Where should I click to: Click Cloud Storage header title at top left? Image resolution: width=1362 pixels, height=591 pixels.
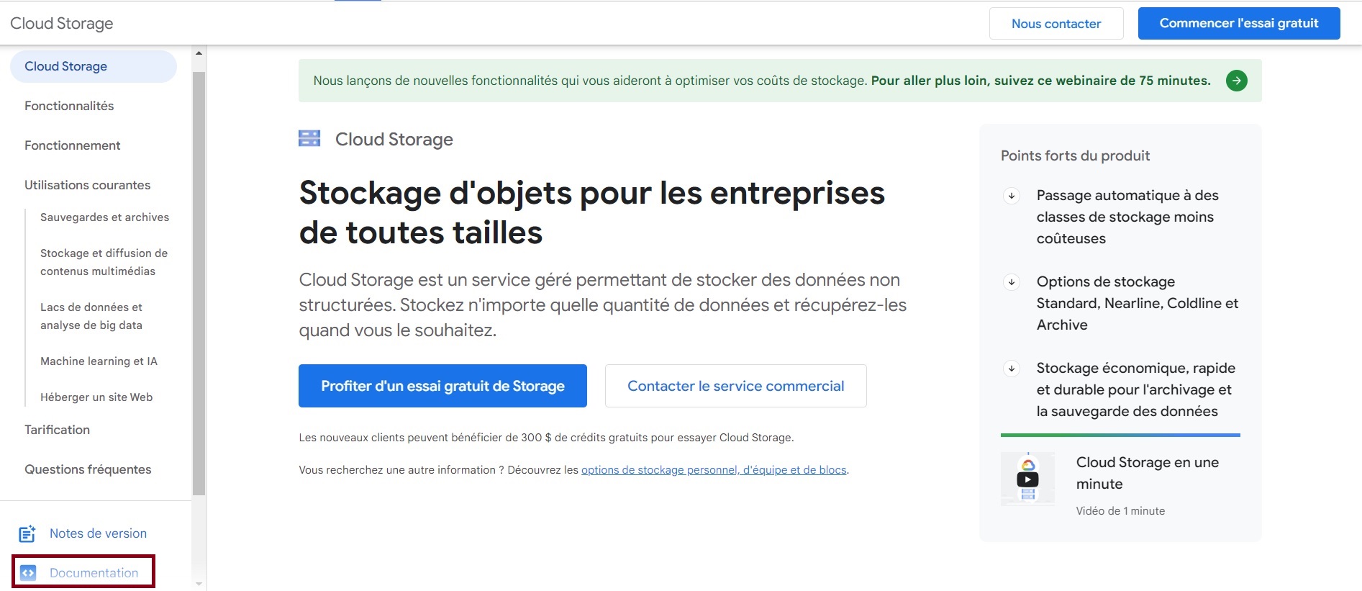[62, 24]
